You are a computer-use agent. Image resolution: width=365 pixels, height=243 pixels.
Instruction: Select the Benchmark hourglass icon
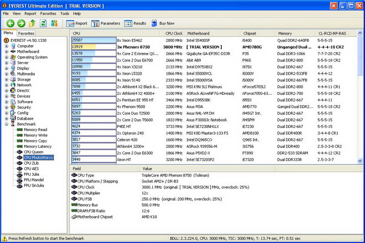(x=13, y=124)
